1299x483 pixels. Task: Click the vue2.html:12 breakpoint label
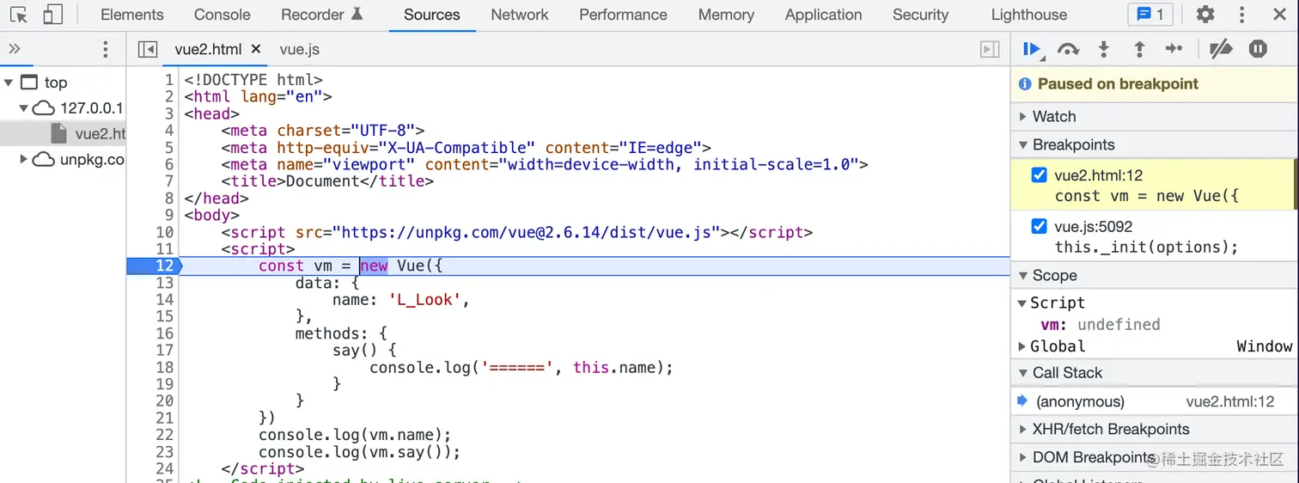pos(1099,175)
